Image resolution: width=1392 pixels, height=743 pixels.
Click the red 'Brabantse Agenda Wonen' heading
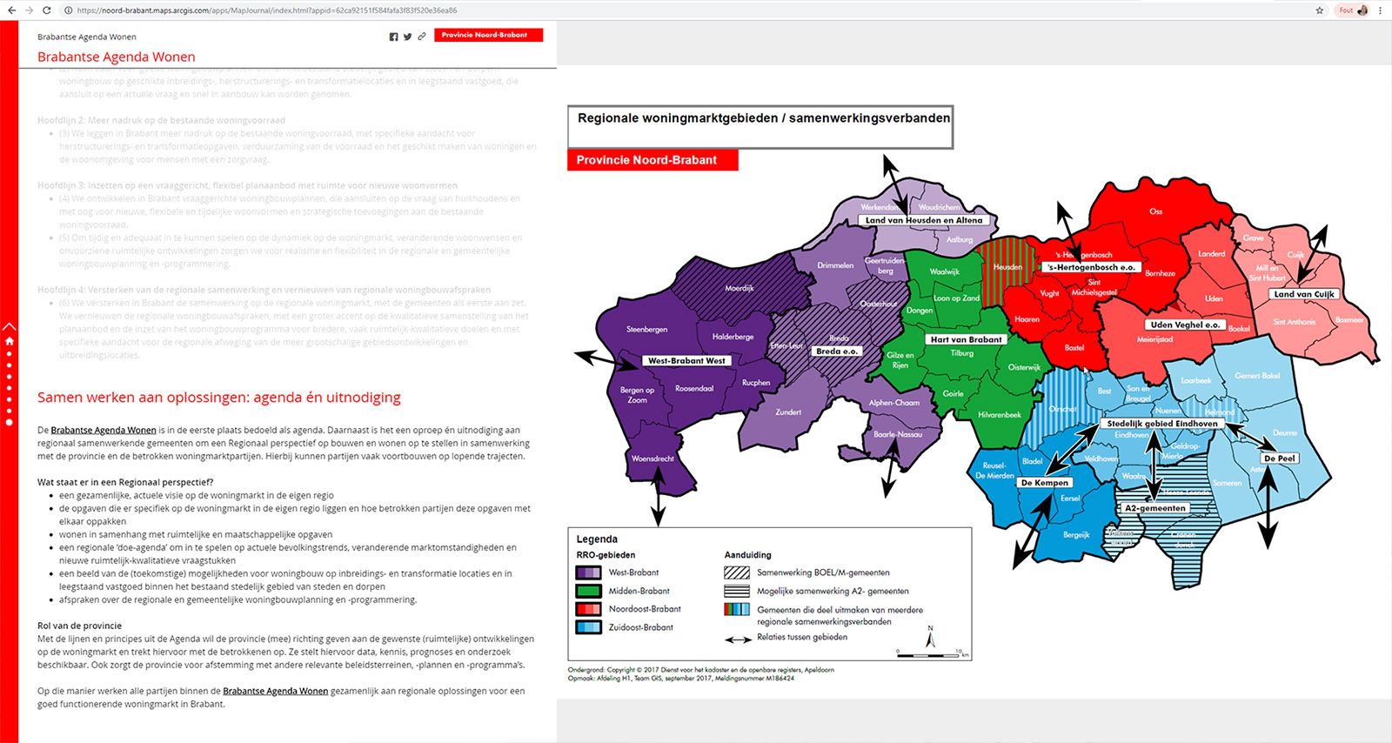coord(116,57)
